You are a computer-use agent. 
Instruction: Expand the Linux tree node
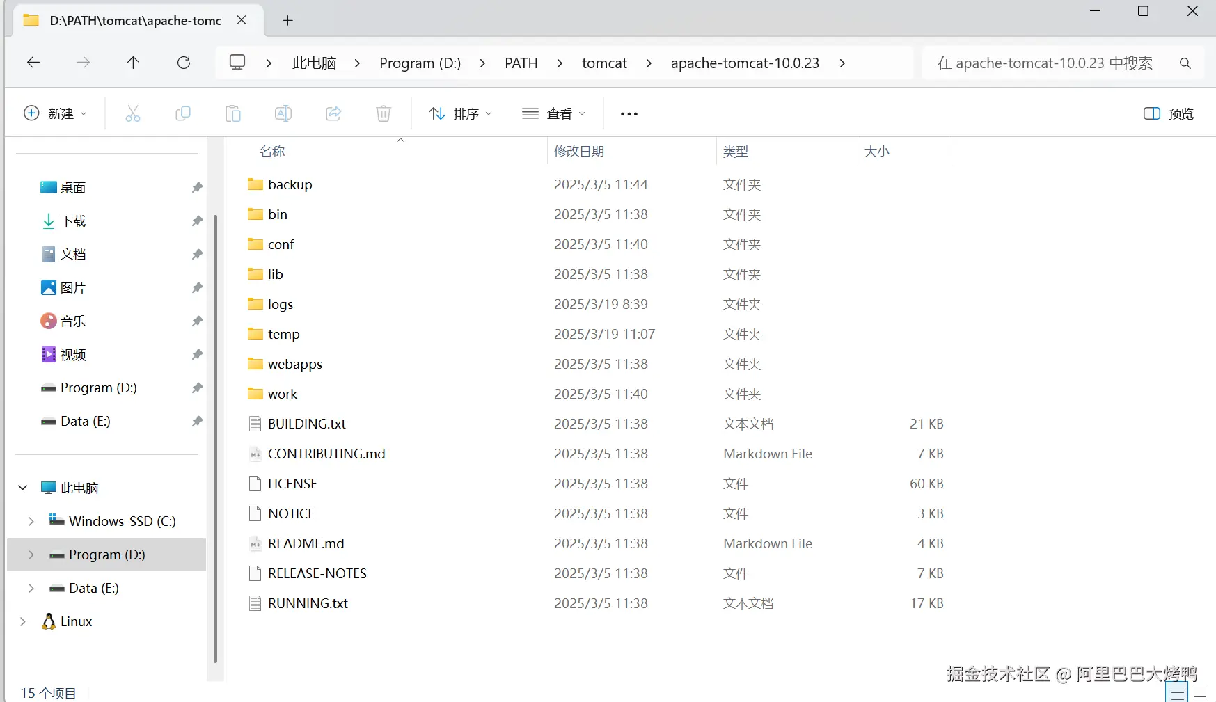coord(23,621)
